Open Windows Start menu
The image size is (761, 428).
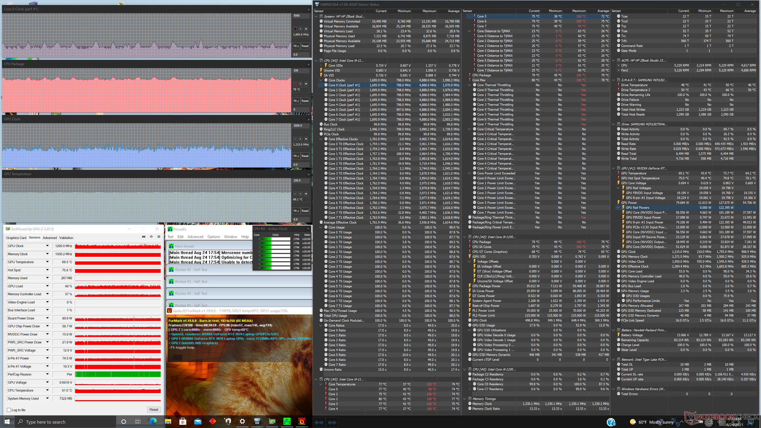[x=7, y=421]
